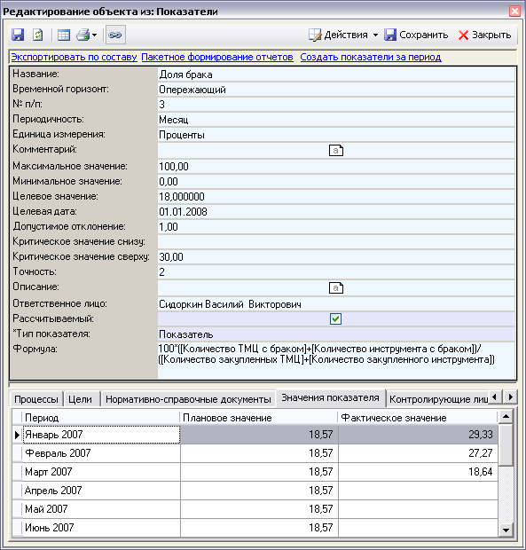
Task: Click the Плановое значение column header
Action: (259, 418)
